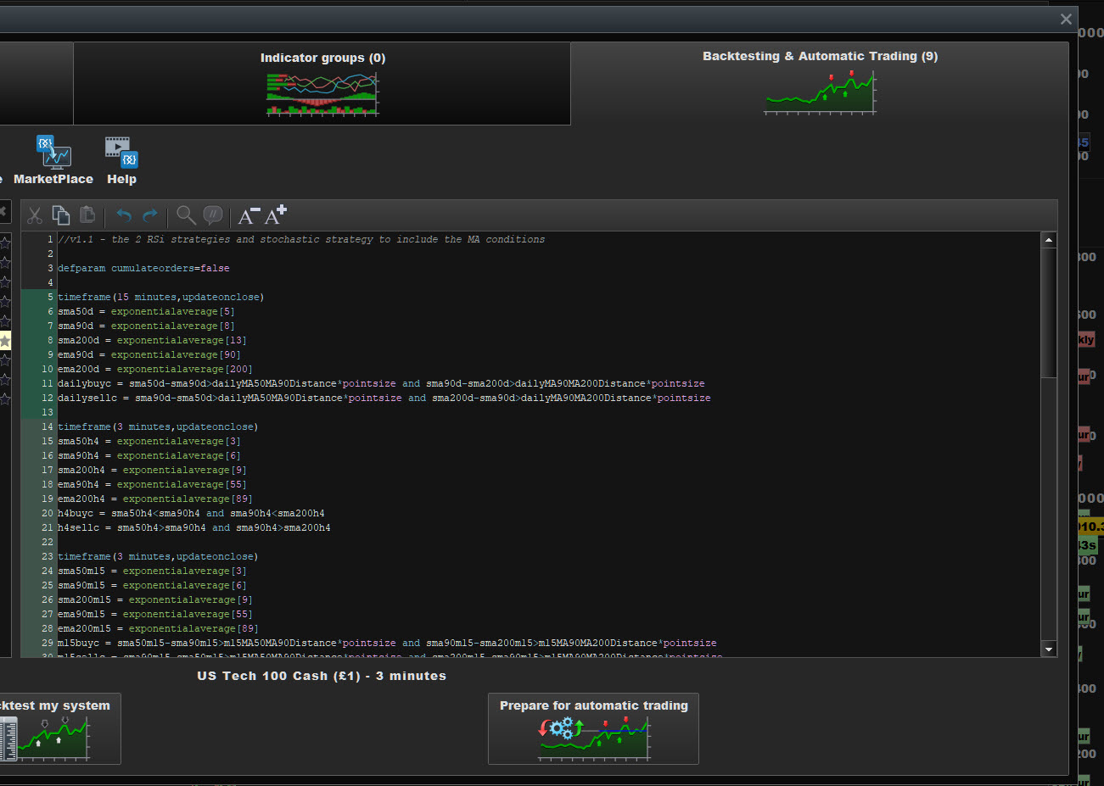Open the search magnifier in code editor
Screen dimensions: 1104x786
coord(186,215)
